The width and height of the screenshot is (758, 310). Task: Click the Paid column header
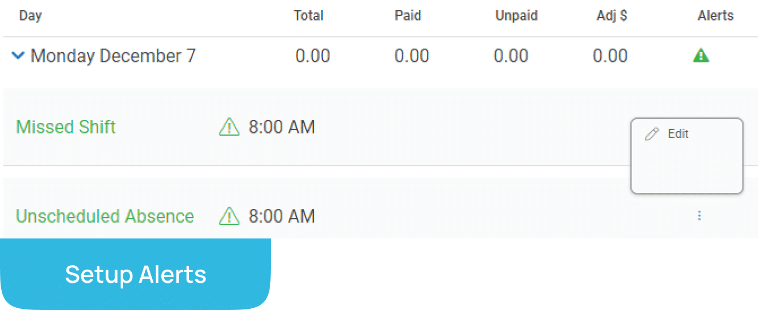(x=408, y=16)
